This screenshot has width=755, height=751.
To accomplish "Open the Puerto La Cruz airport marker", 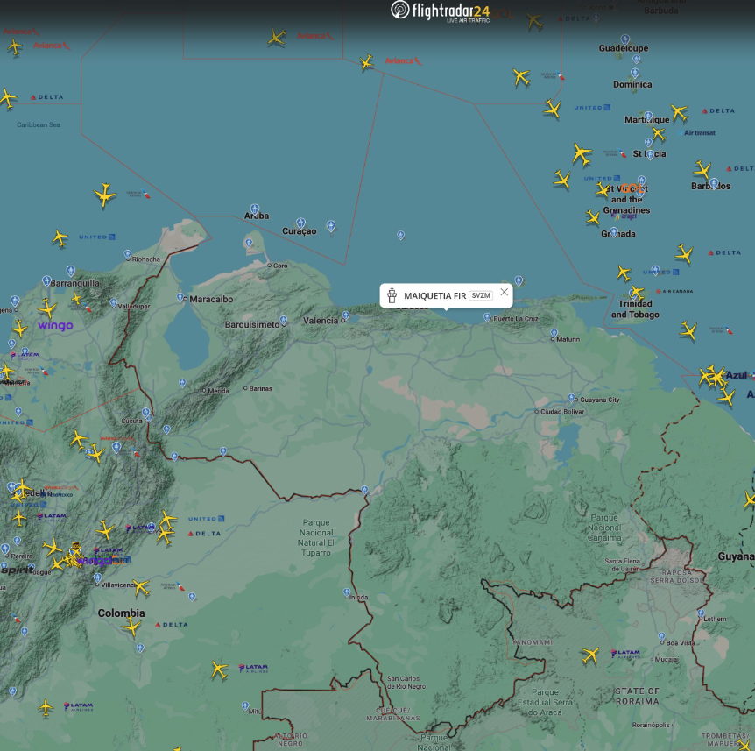I will tap(489, 317).
